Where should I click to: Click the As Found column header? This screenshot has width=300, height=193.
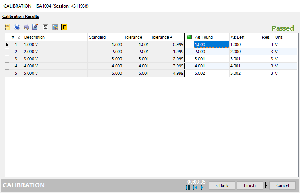[211, 37]
